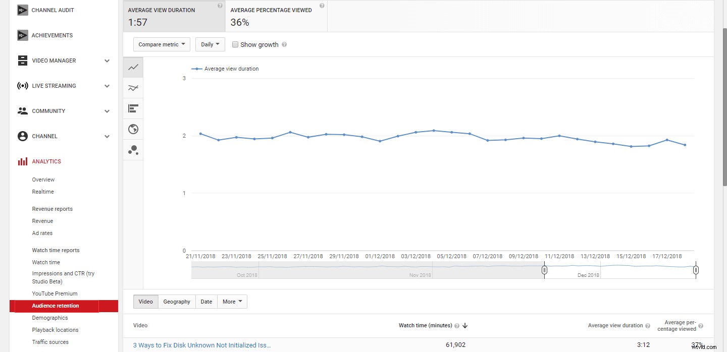The image size is (727, 352).
Task: Enable the Show growth checkbox
Action: pos(235,44)
